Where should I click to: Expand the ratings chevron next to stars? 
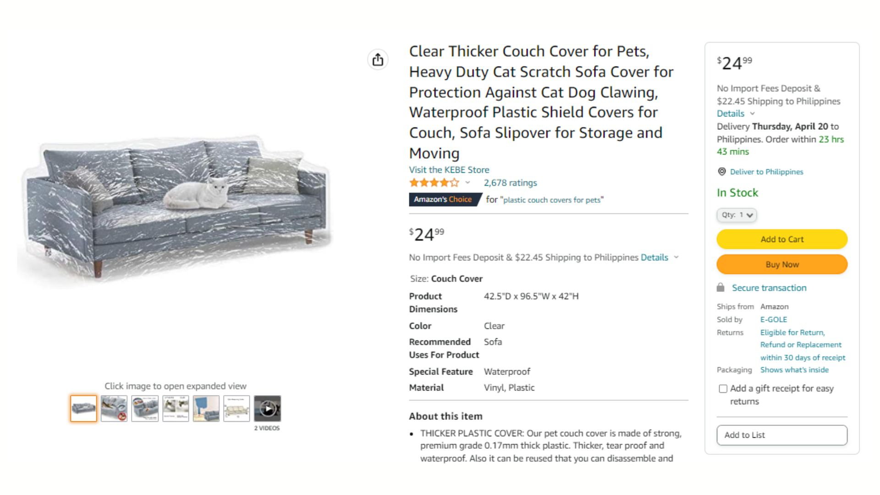point(467,182)
